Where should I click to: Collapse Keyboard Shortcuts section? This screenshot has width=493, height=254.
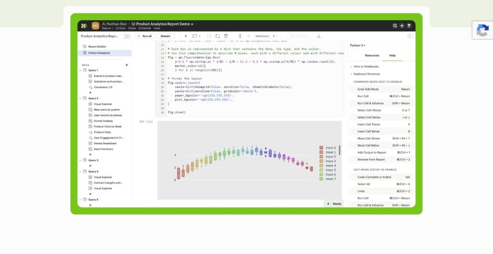tap(366, 74)
